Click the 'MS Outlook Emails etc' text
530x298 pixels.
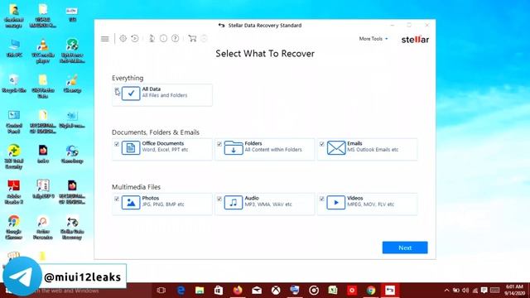[373, 150]
